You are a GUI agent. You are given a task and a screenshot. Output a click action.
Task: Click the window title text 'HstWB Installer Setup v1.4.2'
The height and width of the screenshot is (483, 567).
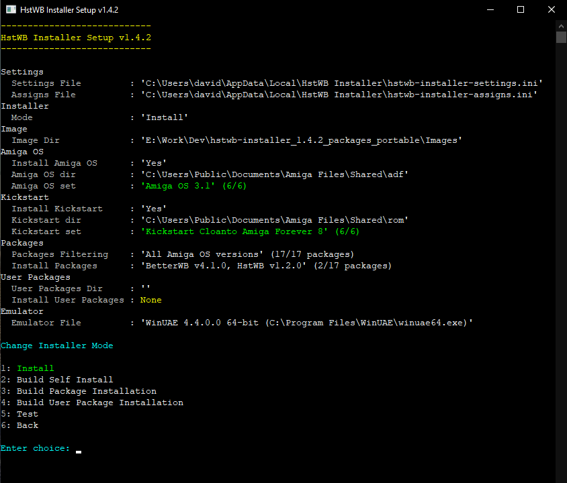point(69,10)
